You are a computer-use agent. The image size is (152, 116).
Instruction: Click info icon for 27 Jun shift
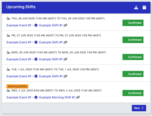point(36,42)
